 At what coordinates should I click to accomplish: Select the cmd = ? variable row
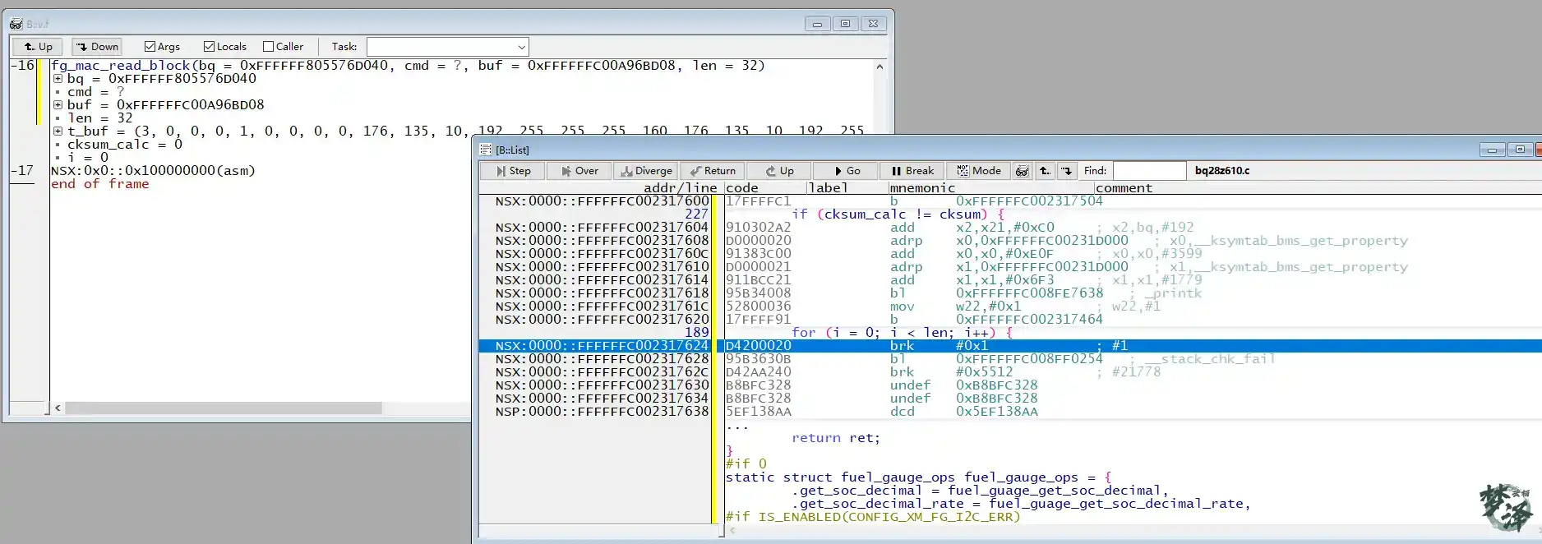pyautogui.click(x=95, y=92)
